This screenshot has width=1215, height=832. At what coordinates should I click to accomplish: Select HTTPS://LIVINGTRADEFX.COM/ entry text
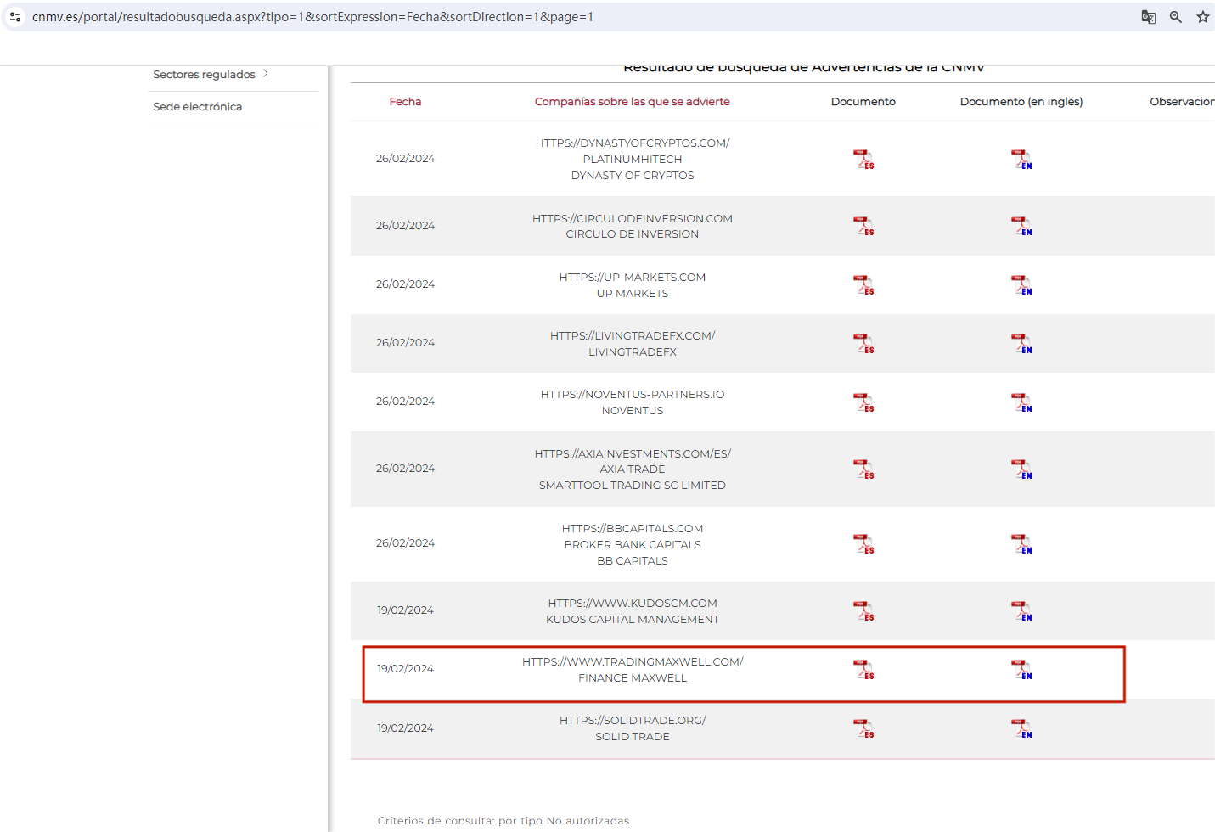pos(633,336)
